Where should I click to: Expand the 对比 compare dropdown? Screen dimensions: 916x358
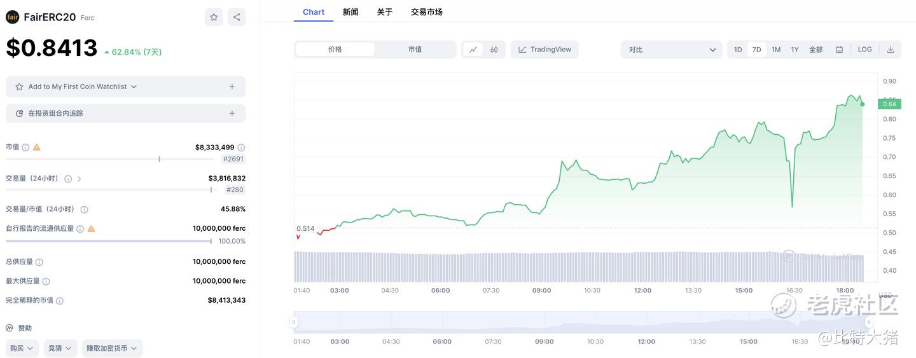[671, 50]
